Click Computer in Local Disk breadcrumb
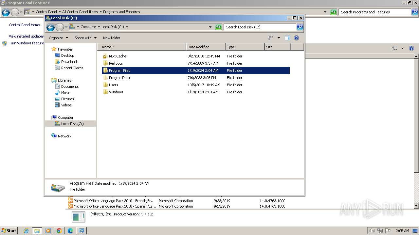The height and width of the screenshot is (235, 419). click(x=88, y=27)
